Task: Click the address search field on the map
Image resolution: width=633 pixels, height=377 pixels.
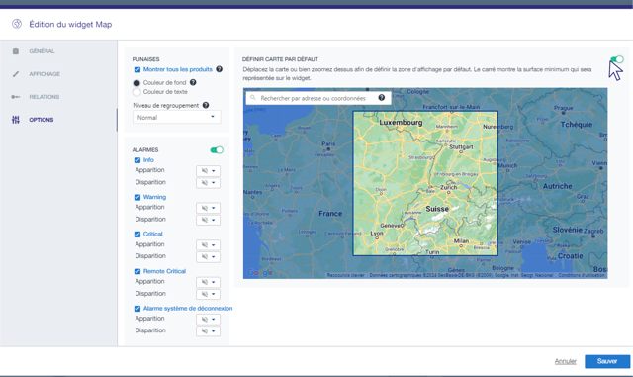Action: (x=318, y=98)
